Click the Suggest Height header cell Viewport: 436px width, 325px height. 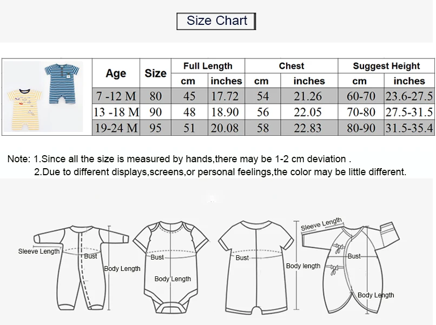click(386, 66)
